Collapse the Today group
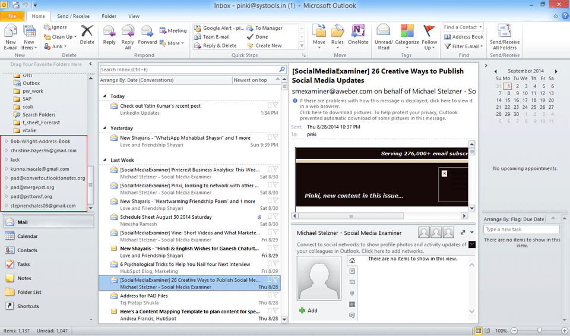Viewport: 570px width, 336px height. (x=104, y=96)
